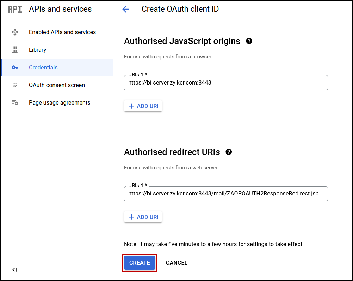Open the OAuth consent screen page
The width and height of the screenshot is (353, 281).
point(57,85)
